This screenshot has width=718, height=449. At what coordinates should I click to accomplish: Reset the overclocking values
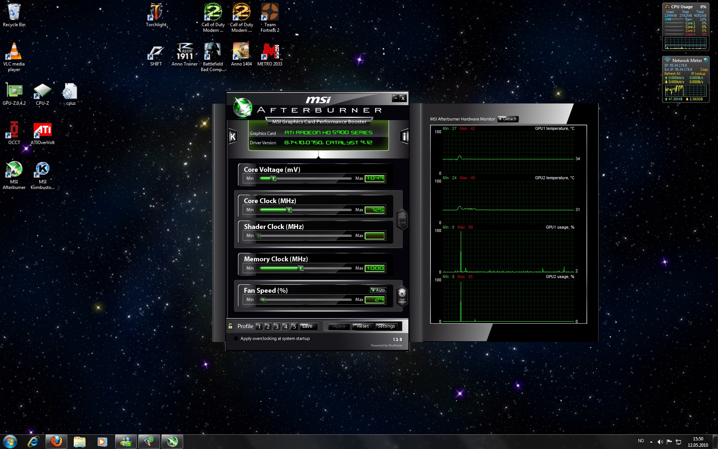pos(363,326)
